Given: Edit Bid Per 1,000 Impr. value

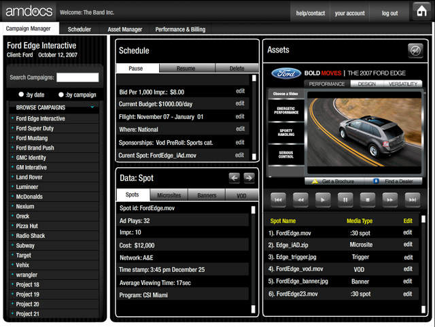Looking at the screenshot, I should (x=240, y=91).
